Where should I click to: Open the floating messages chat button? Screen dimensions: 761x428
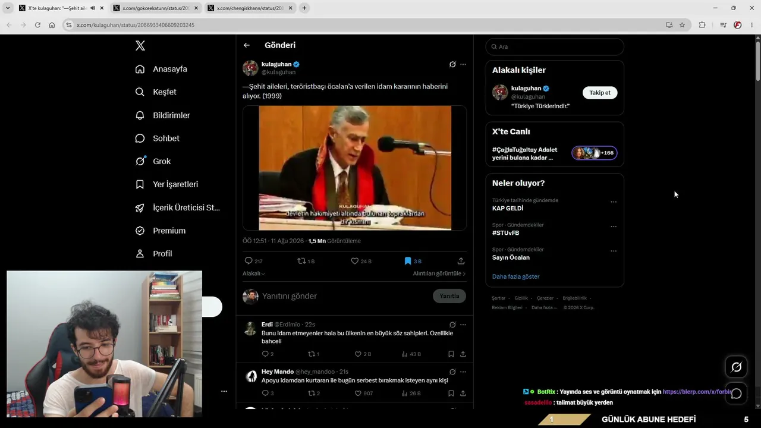736,394
